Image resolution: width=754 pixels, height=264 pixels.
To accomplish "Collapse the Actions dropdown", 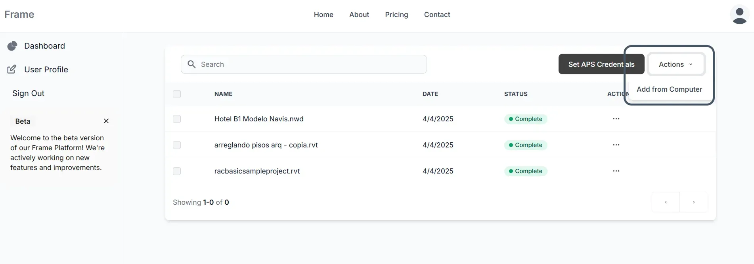I will click(x=676, y=64).
